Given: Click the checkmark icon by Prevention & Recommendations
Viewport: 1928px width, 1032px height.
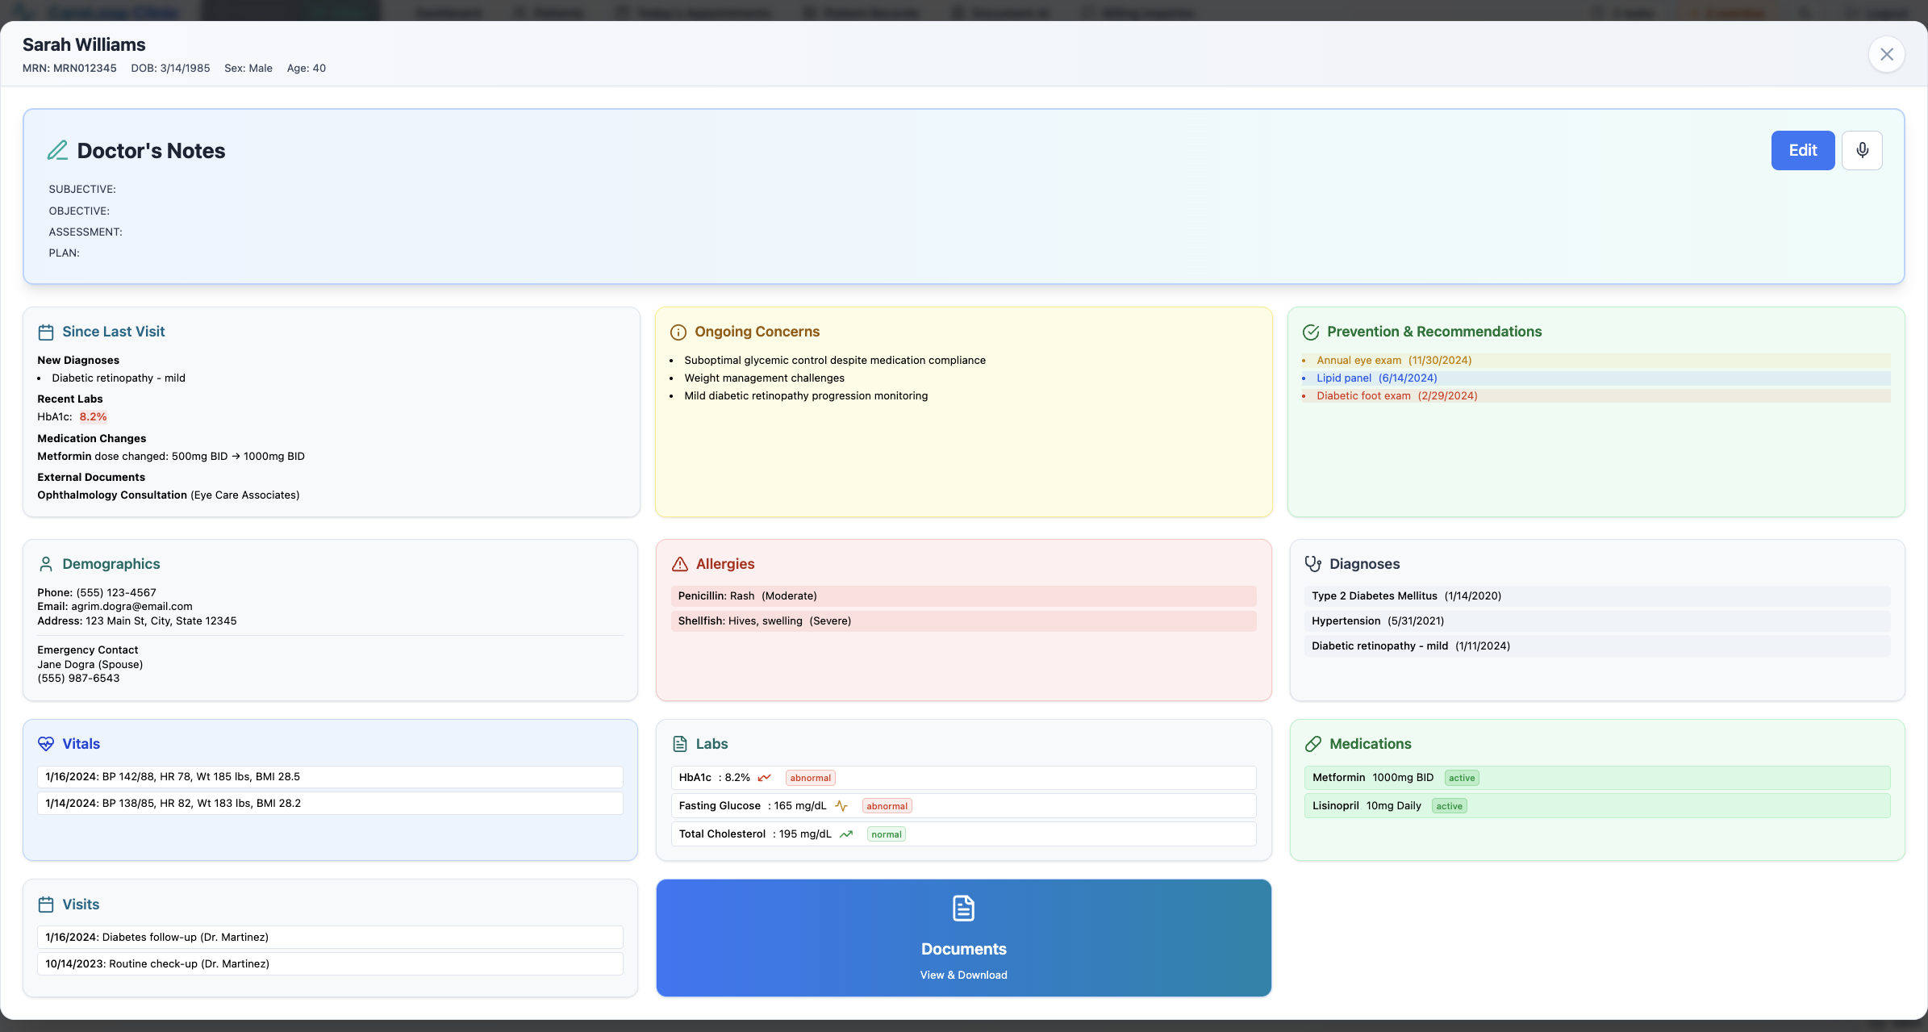Looking at the screenshot, I should (1311, 332).
